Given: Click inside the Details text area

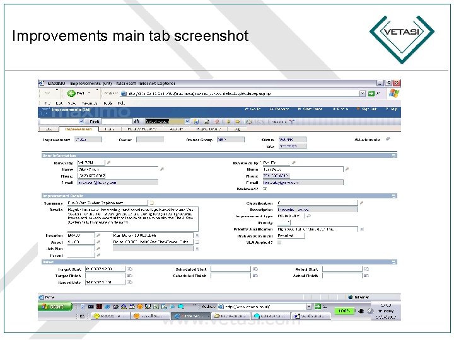Looking at the screenshot, I should pyautogui.click(x=133, y=219).
